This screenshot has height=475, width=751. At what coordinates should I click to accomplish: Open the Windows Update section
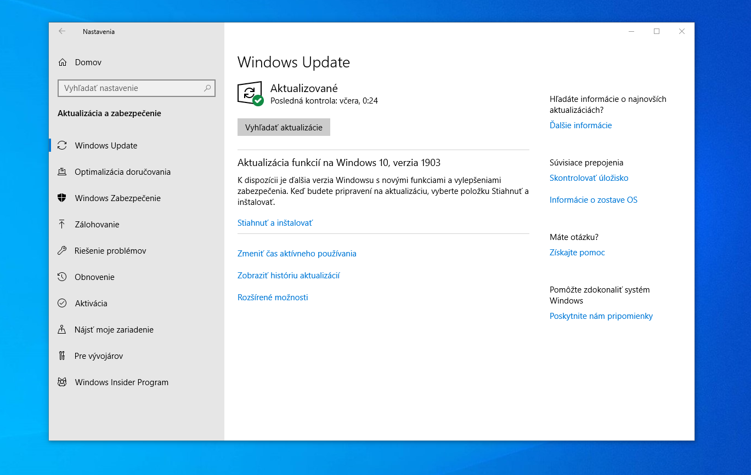tap(137, 146)
